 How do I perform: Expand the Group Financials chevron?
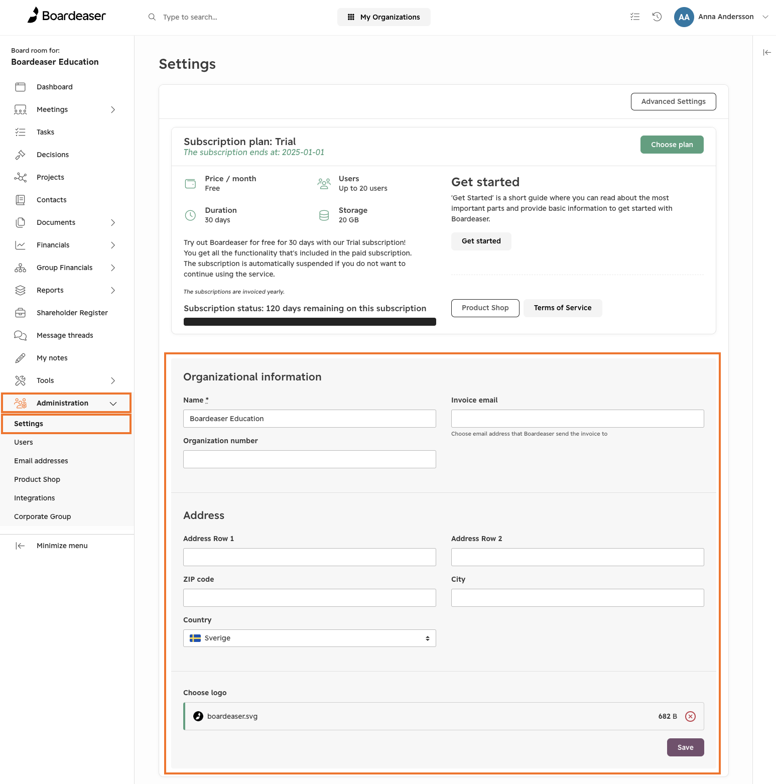(x=113, y=268)
